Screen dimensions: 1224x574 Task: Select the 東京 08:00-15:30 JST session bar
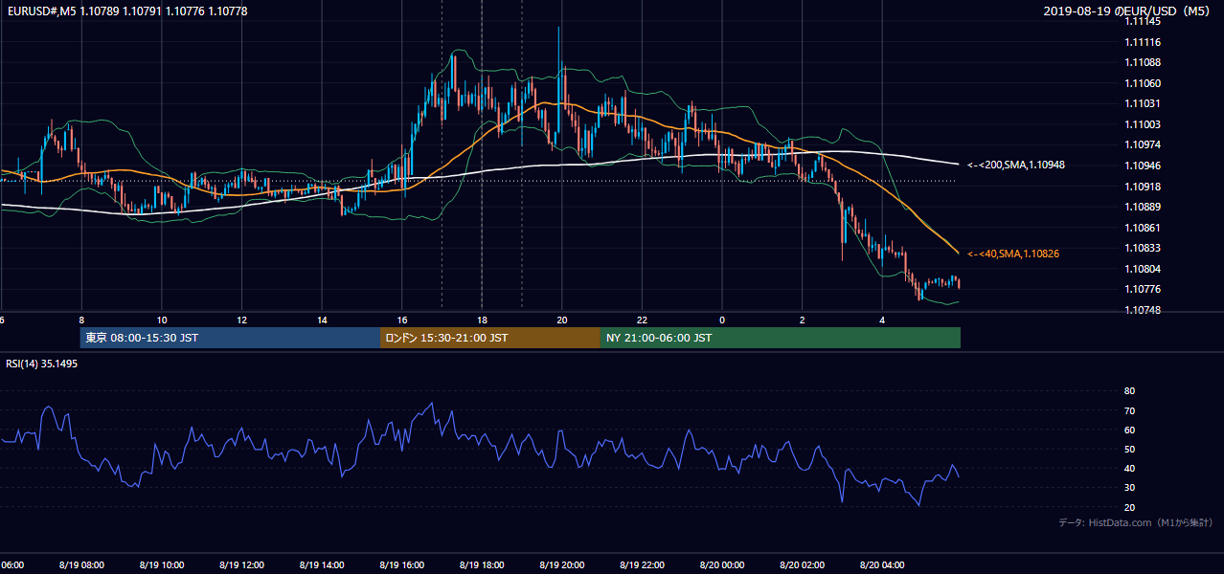pos(230,338)
